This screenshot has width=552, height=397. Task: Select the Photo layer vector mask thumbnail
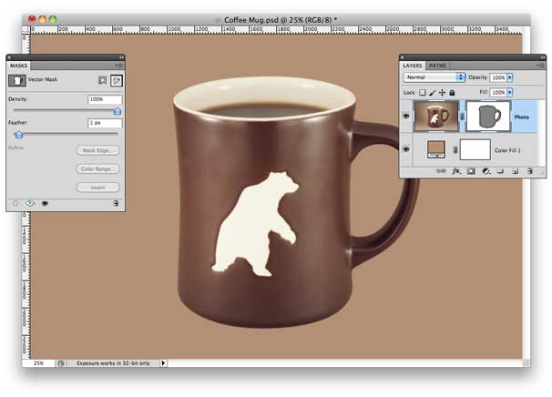(488, 117)
